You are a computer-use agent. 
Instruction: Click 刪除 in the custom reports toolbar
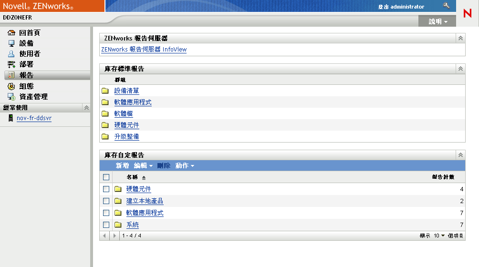(164, 166)
